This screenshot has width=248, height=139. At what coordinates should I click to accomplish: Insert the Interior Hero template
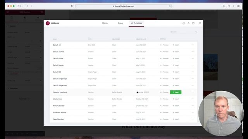pos(176,99)
